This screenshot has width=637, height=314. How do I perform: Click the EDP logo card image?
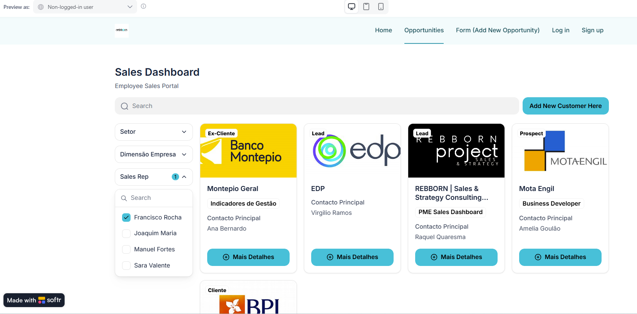tap(352, 151)
